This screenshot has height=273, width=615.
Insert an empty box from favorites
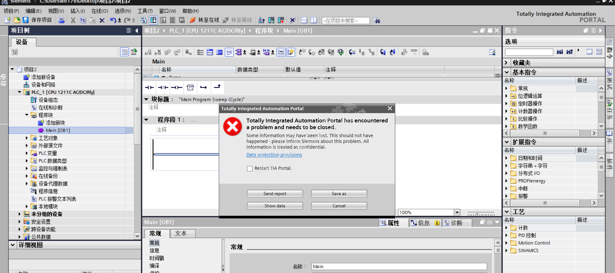pos(190,87)
